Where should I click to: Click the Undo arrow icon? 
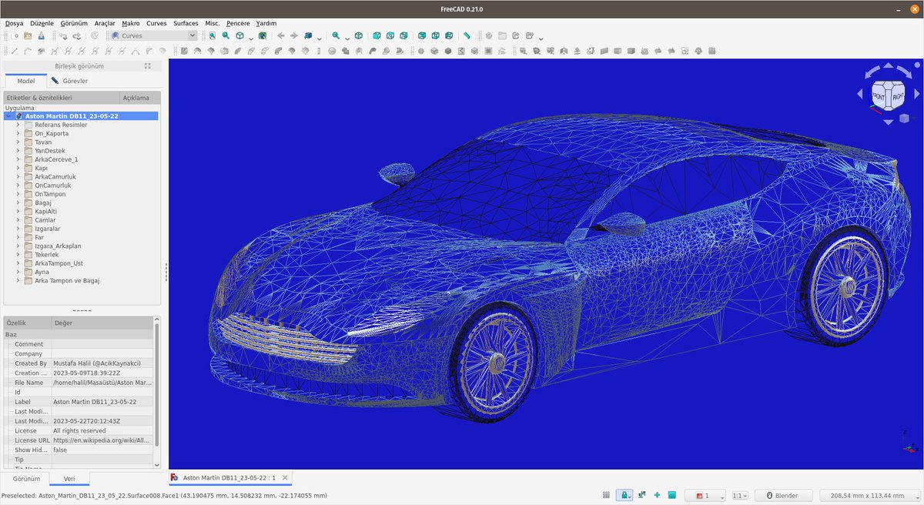(63, 35)
